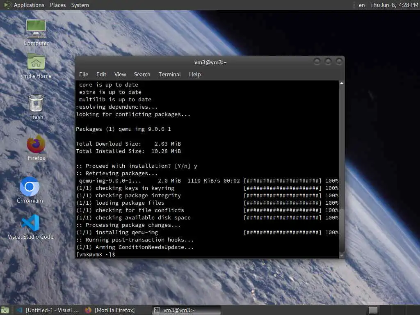Viewport: 420px width, 315px height.
Task: Click the 'Proceed with installation?' line
Action: 137,166
